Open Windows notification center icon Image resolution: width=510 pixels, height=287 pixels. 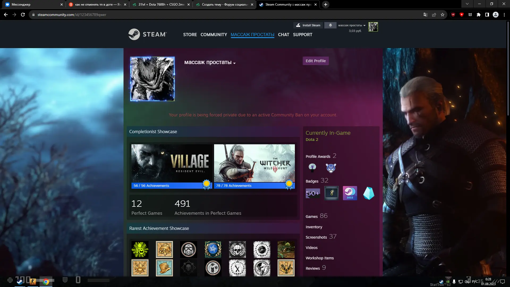[503, 282]
